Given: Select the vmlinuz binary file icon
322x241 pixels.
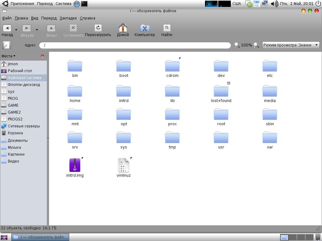Looking at the screenshot, I should click(124, 165).
